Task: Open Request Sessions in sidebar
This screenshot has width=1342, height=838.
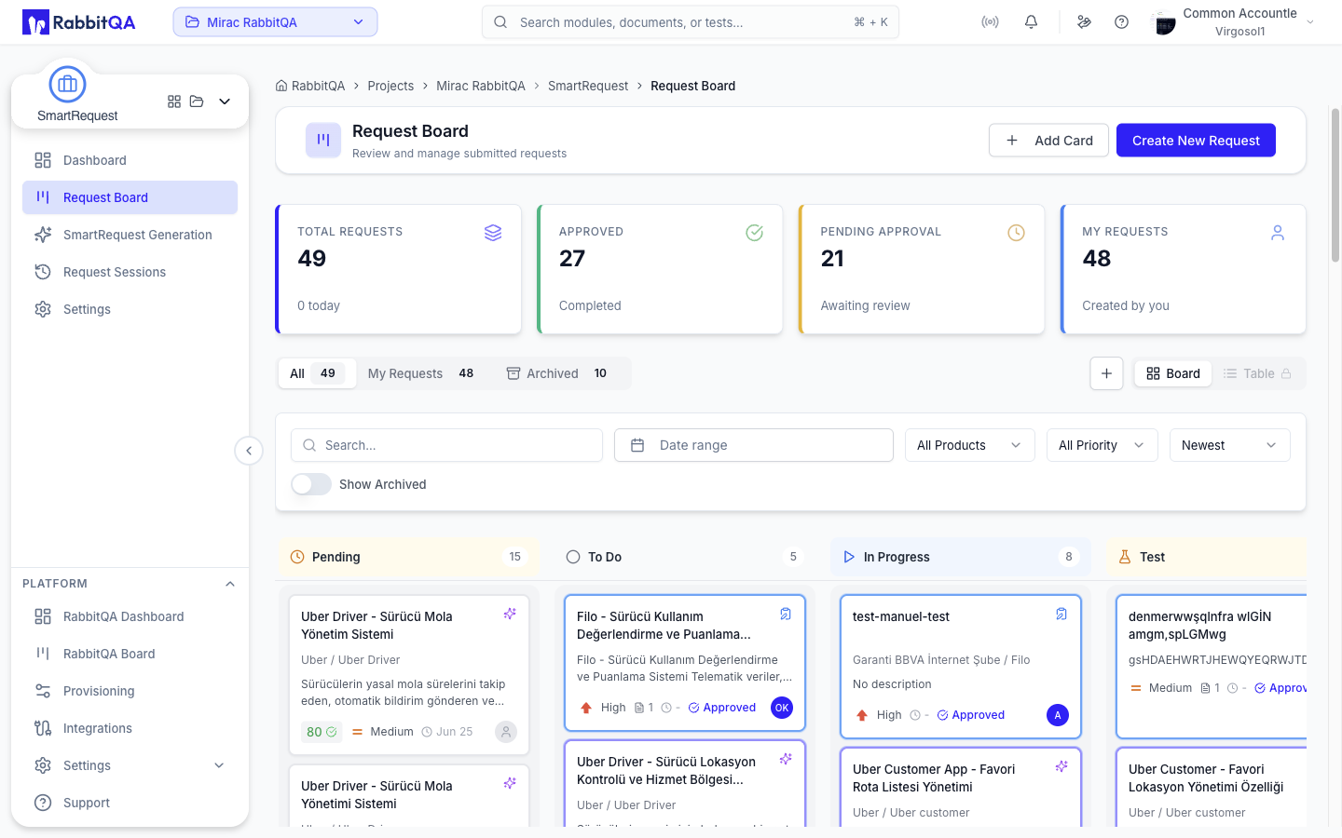Action: click(x=130, y=272)
